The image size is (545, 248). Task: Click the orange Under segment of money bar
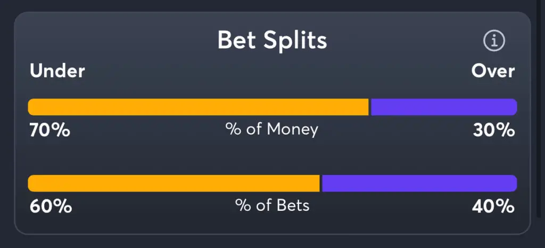[x=198, y=107]
